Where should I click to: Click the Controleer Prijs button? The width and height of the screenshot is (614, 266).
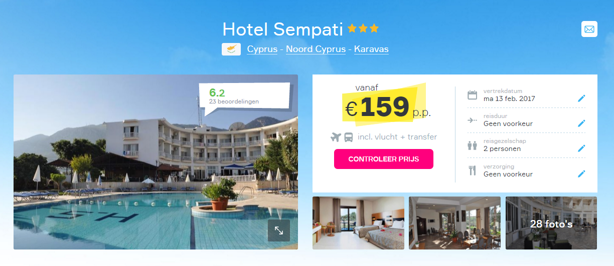coord(384,159)
